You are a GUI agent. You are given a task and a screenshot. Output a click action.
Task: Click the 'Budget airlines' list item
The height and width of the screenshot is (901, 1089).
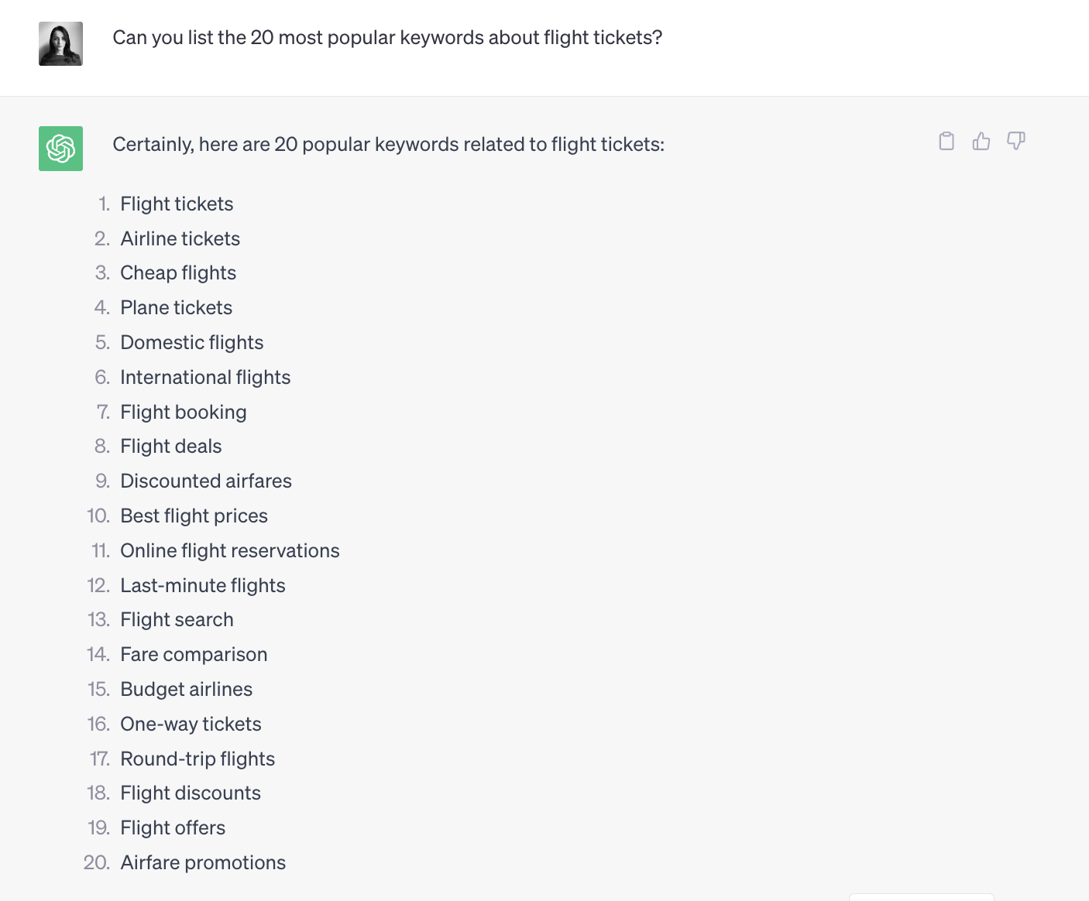(x=187, y=690)
